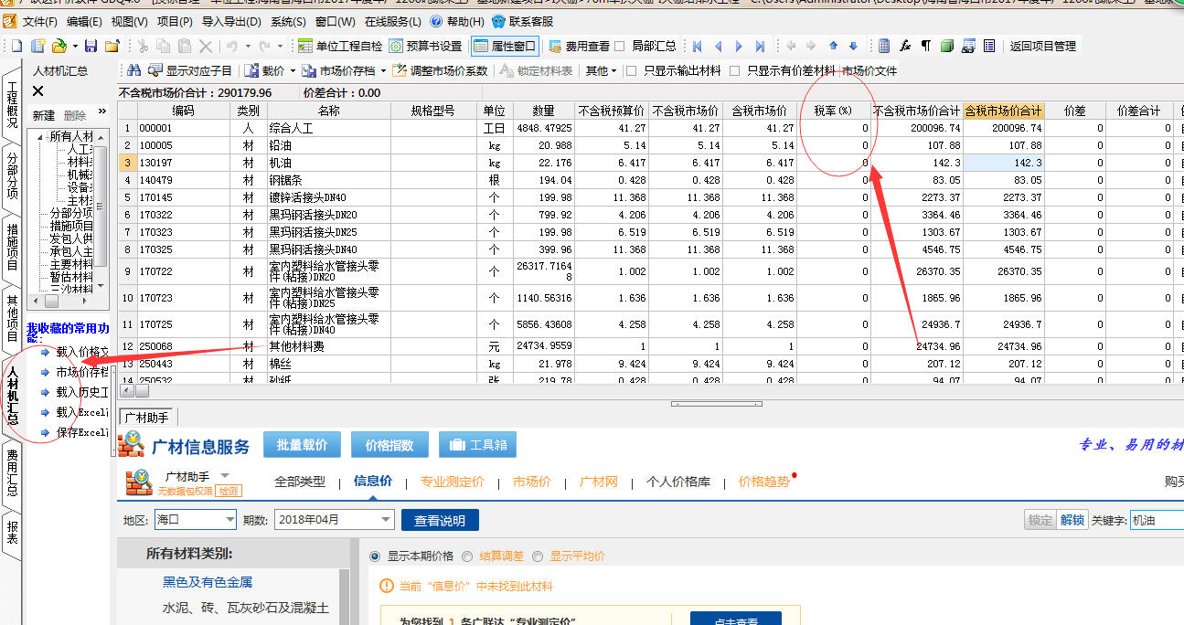1184x625 pixels.
Task: Click the paragraph mark toolbar icon
Action: click(x=925, y=46)
